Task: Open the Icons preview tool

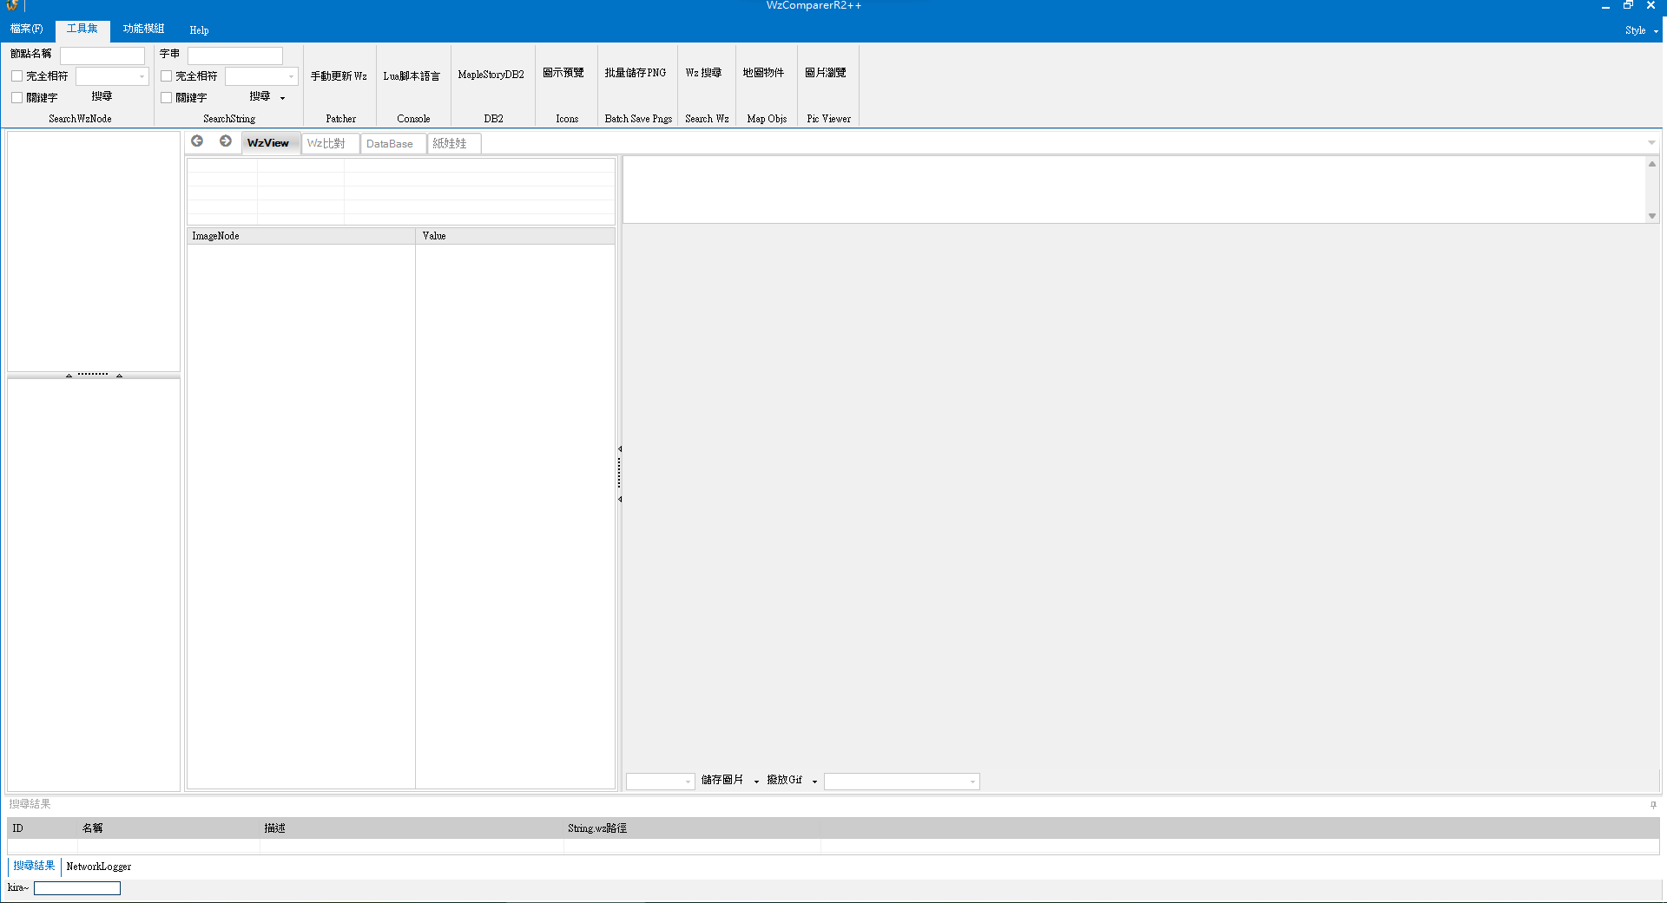Action: tap(563, 73)
